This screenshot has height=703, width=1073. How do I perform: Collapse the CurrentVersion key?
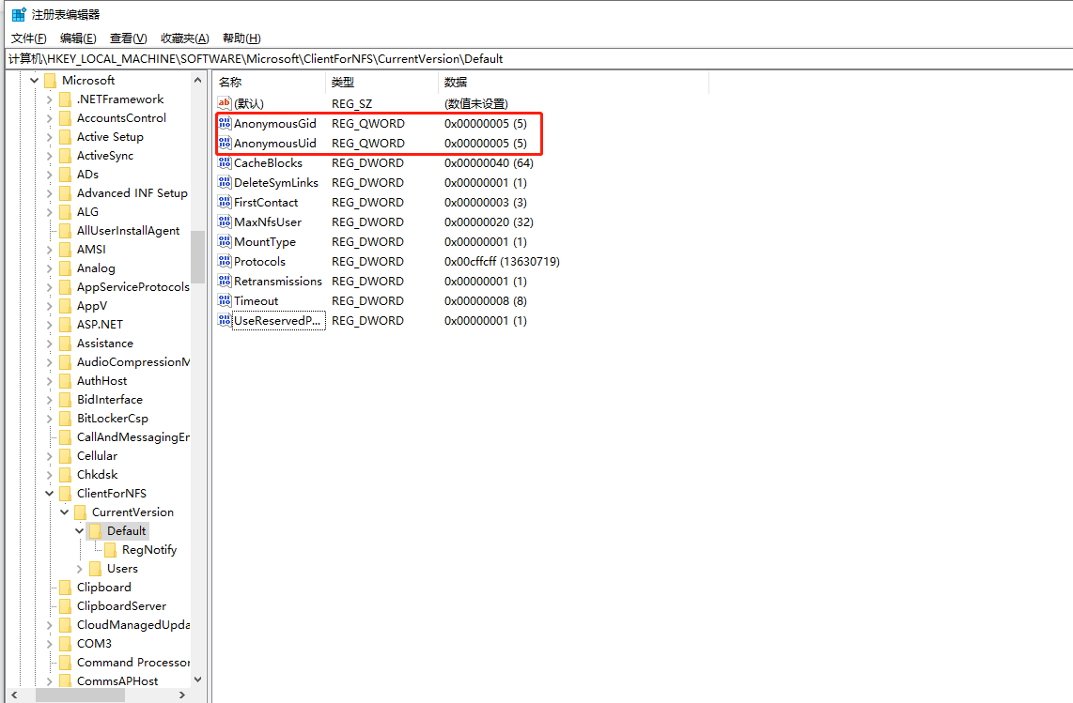coord(64,512)
